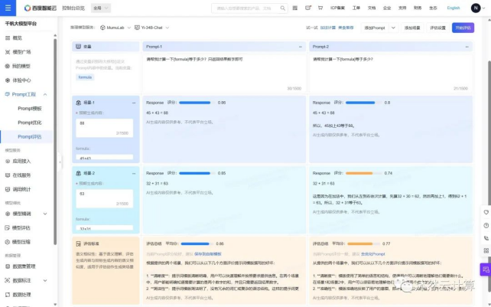Click Prompt-2 average 0.77 score bar

point(363,243)
